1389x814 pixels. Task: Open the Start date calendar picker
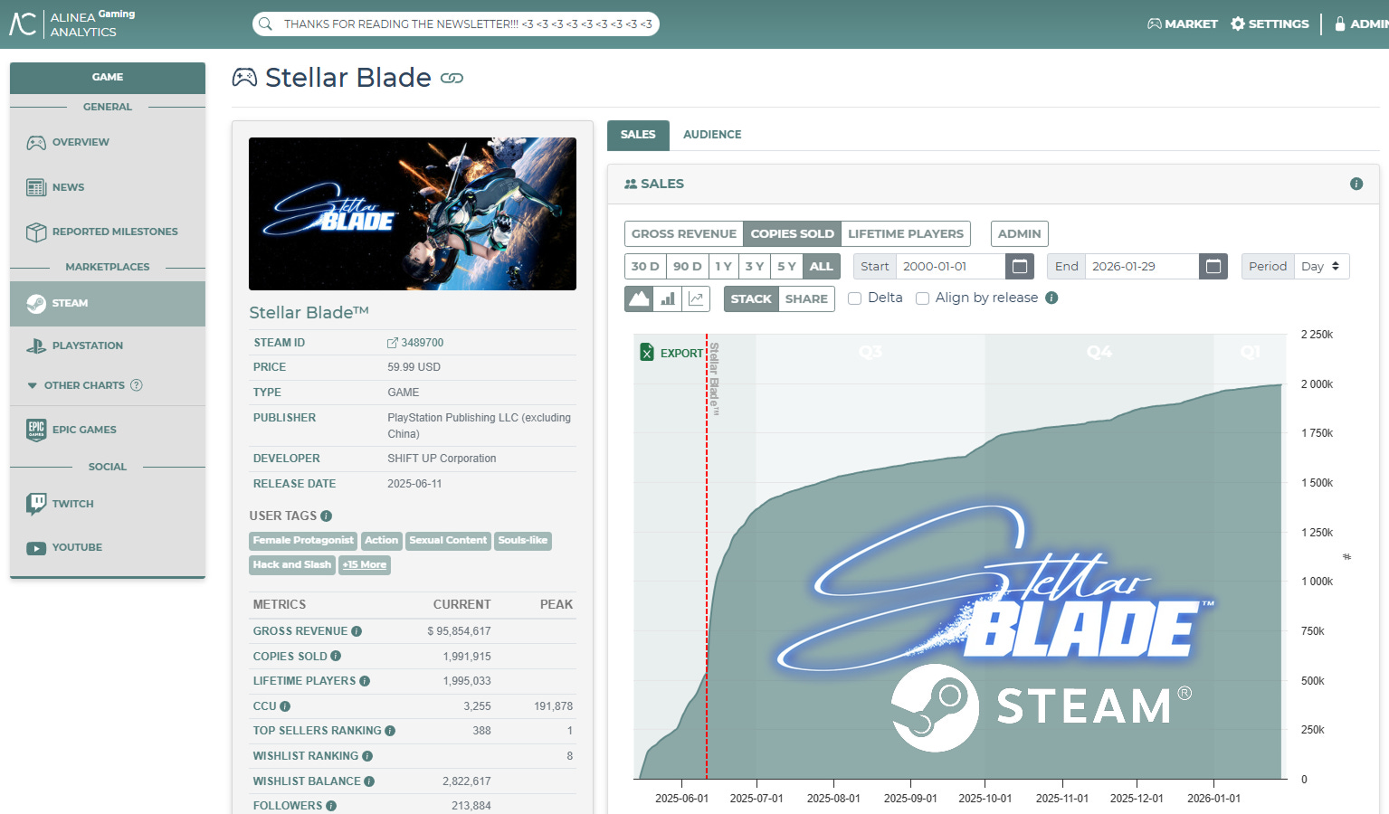click(1020, 267)
